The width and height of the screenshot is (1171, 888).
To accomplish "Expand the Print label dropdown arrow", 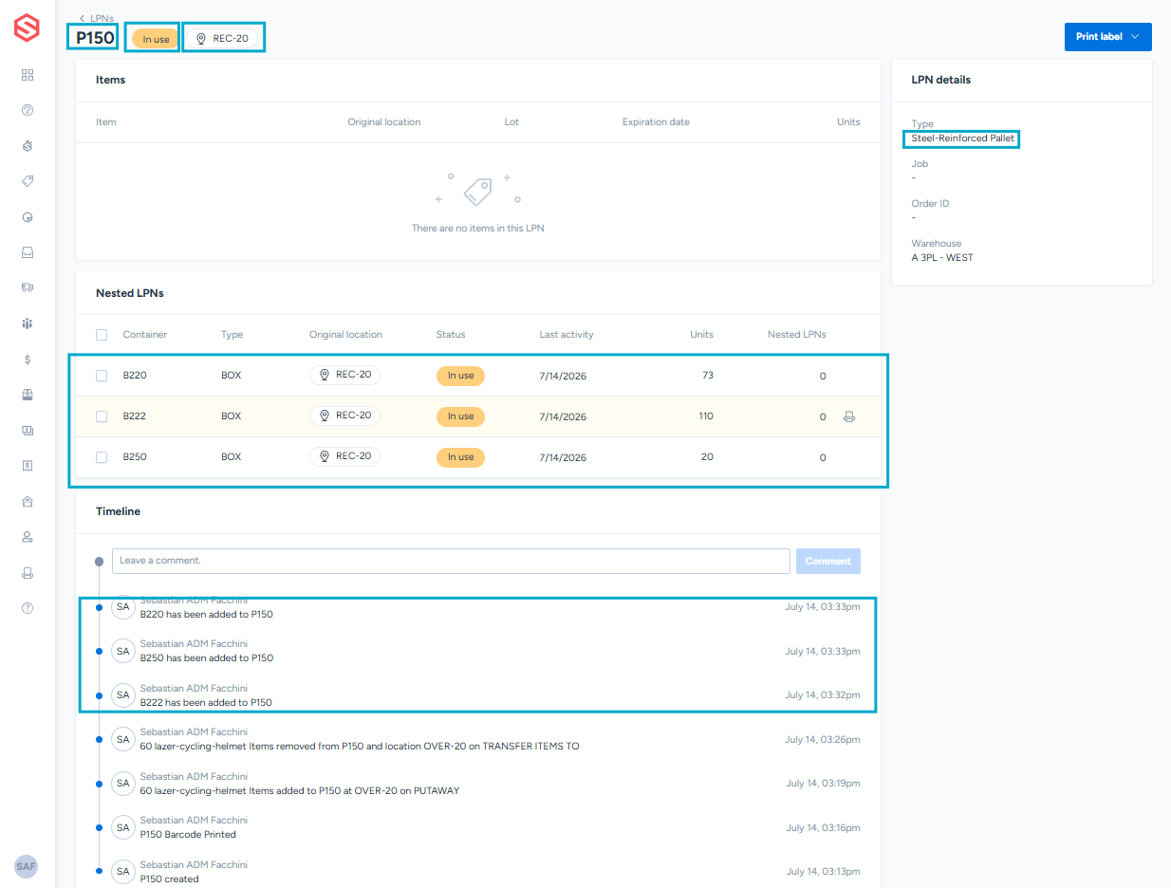I will coord(1136,37).
